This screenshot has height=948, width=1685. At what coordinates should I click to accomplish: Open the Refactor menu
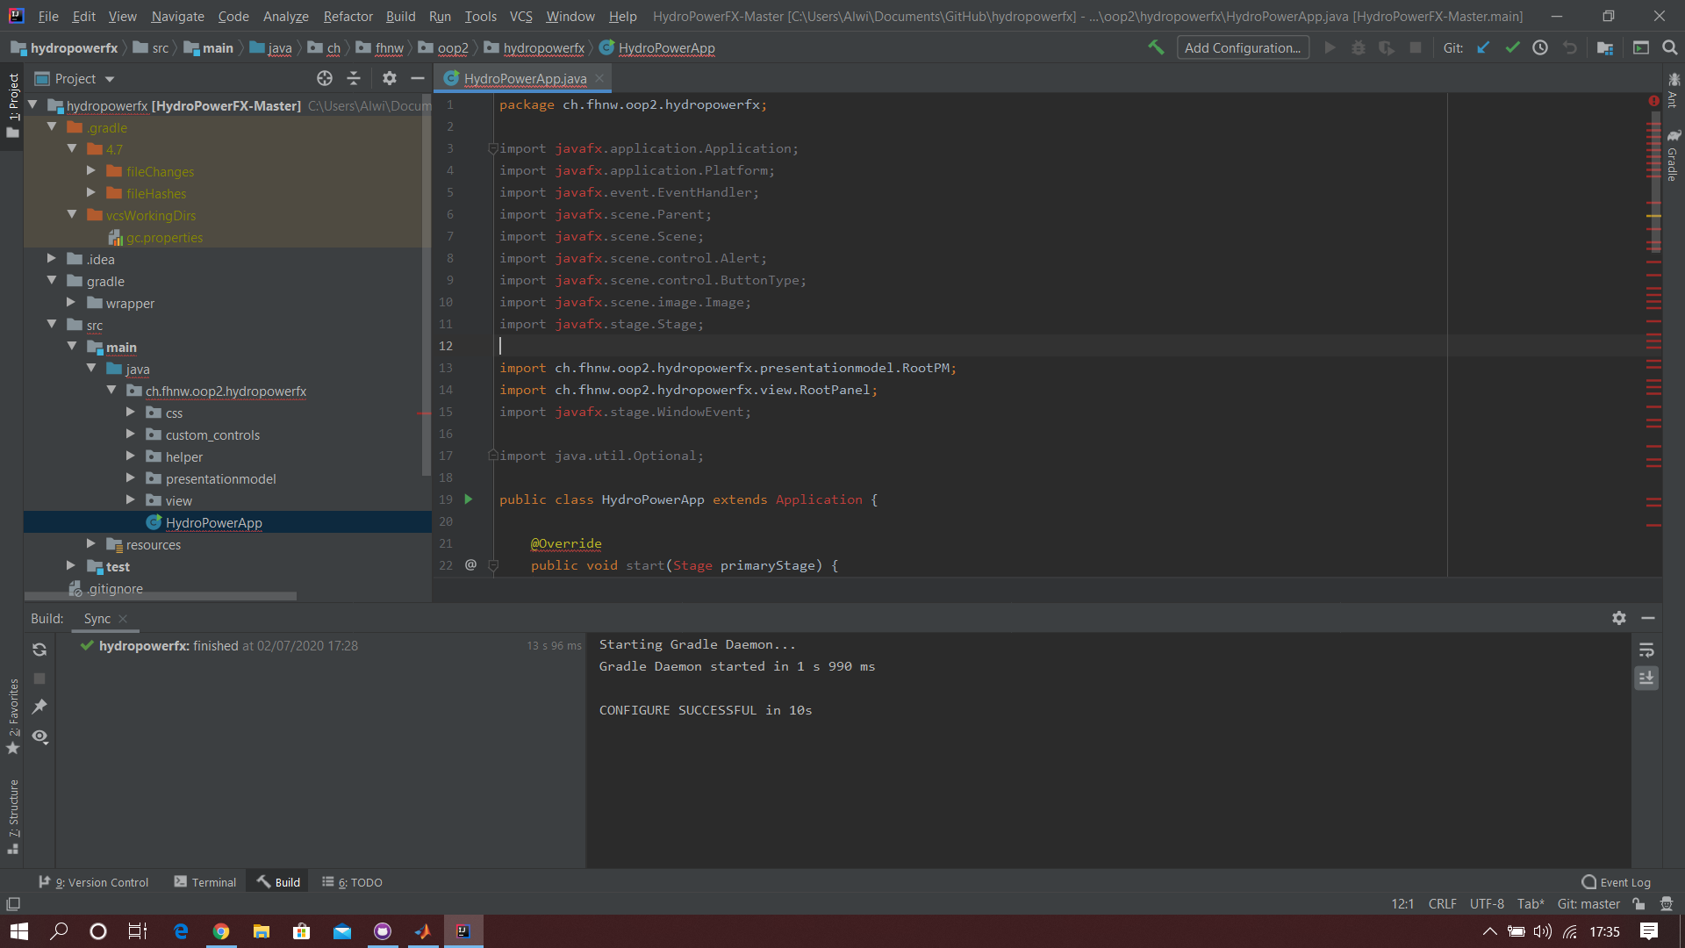348,16
